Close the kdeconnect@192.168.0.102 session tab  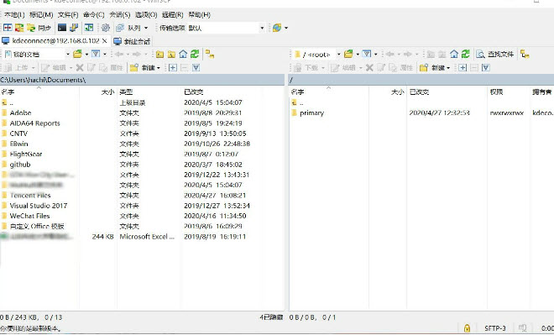(105, 41)
